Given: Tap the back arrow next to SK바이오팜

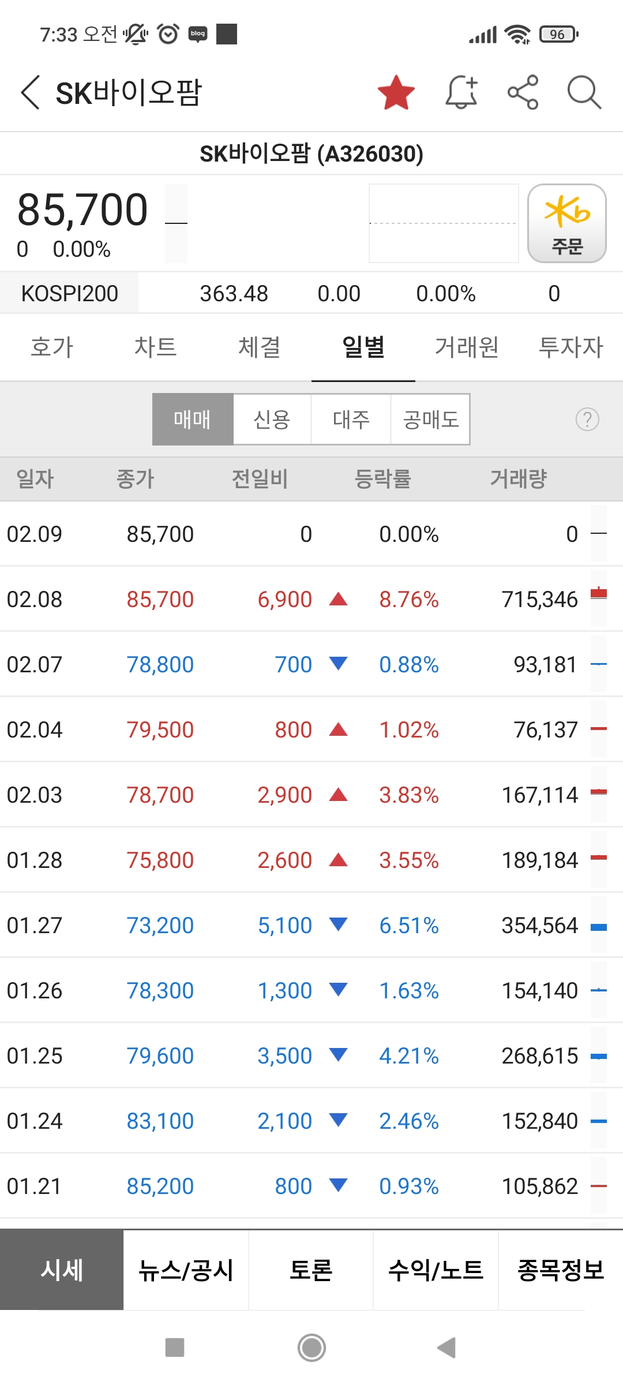Looking at the screenshot, I should pyautogui.click(x=30, y=92).
